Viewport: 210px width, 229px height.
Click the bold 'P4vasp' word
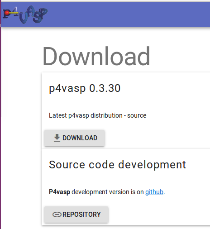[59, 192]
